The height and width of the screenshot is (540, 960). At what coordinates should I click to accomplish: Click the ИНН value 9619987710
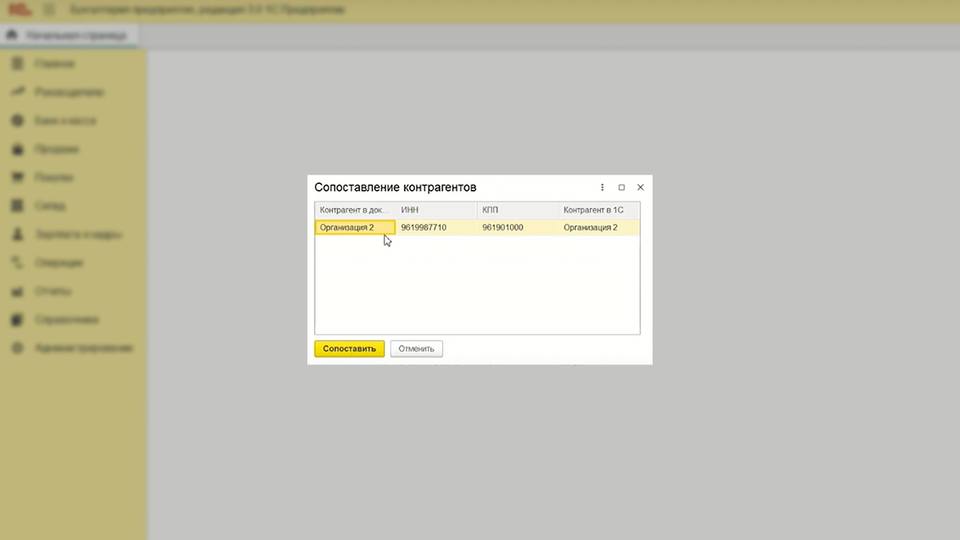pos(424,227)
